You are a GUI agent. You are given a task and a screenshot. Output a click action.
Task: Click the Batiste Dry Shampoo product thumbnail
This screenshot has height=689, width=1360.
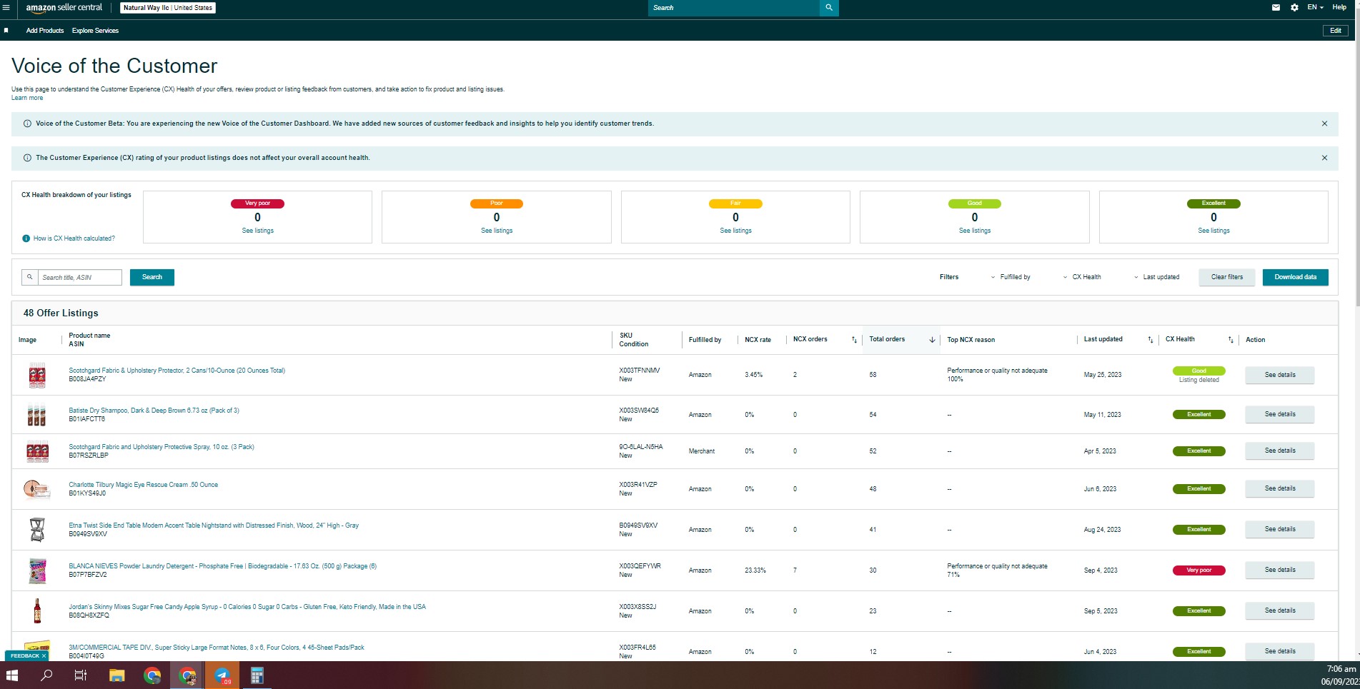37,415
